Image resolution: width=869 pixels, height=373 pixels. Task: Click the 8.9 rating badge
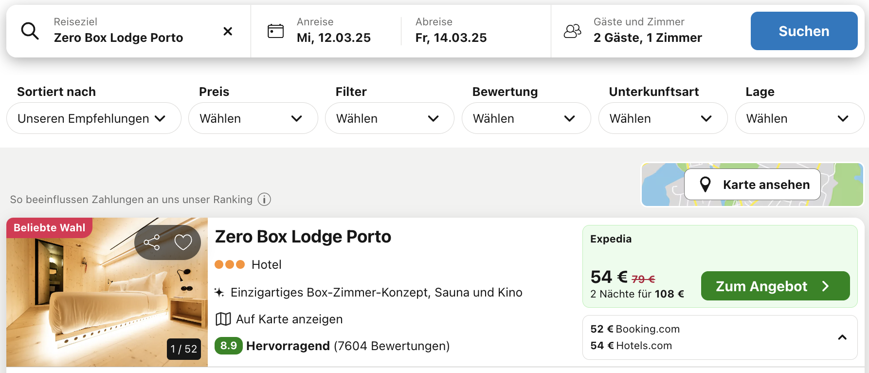229,346
